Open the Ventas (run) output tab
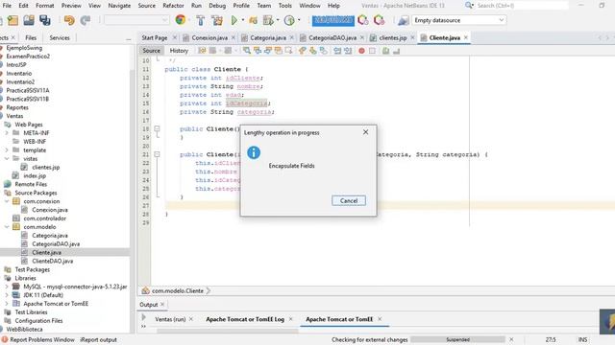The image size is (615, 345). point(170,319)
